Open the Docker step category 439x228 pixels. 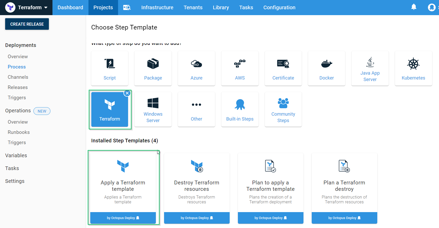click(x=327, y=68)
